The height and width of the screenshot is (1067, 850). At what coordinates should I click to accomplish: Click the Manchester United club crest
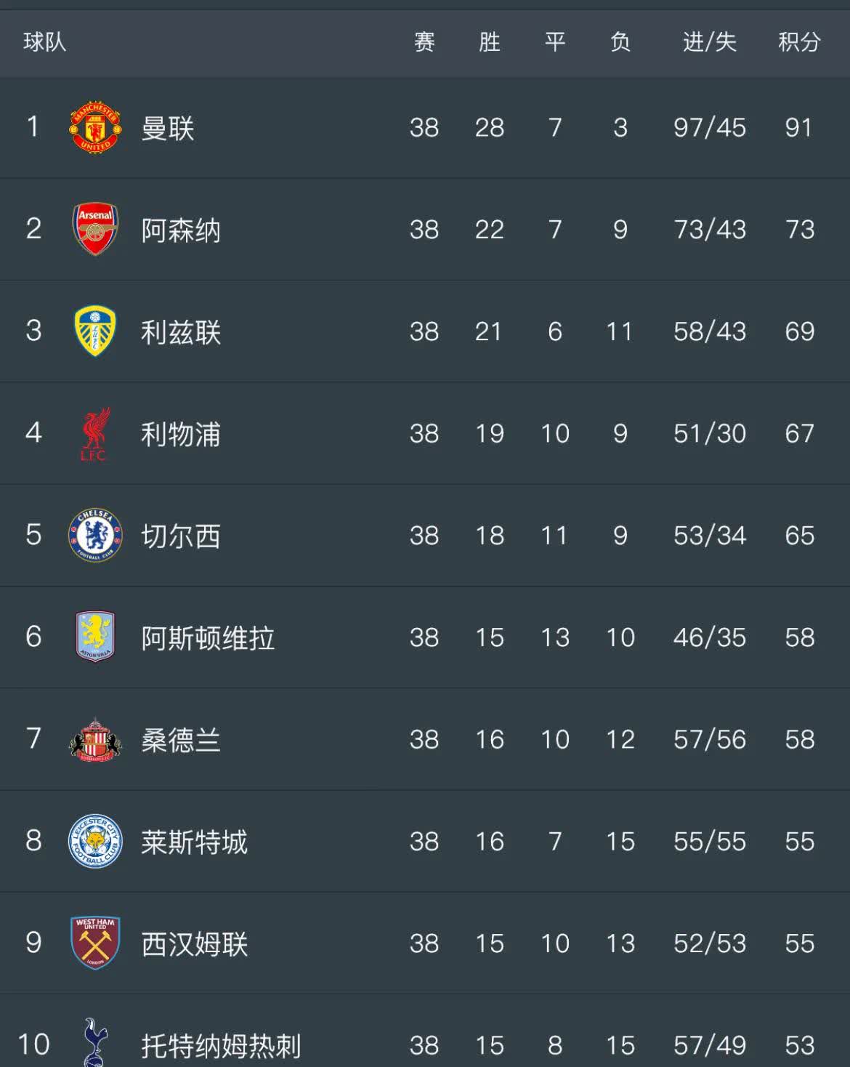(95, 127)
